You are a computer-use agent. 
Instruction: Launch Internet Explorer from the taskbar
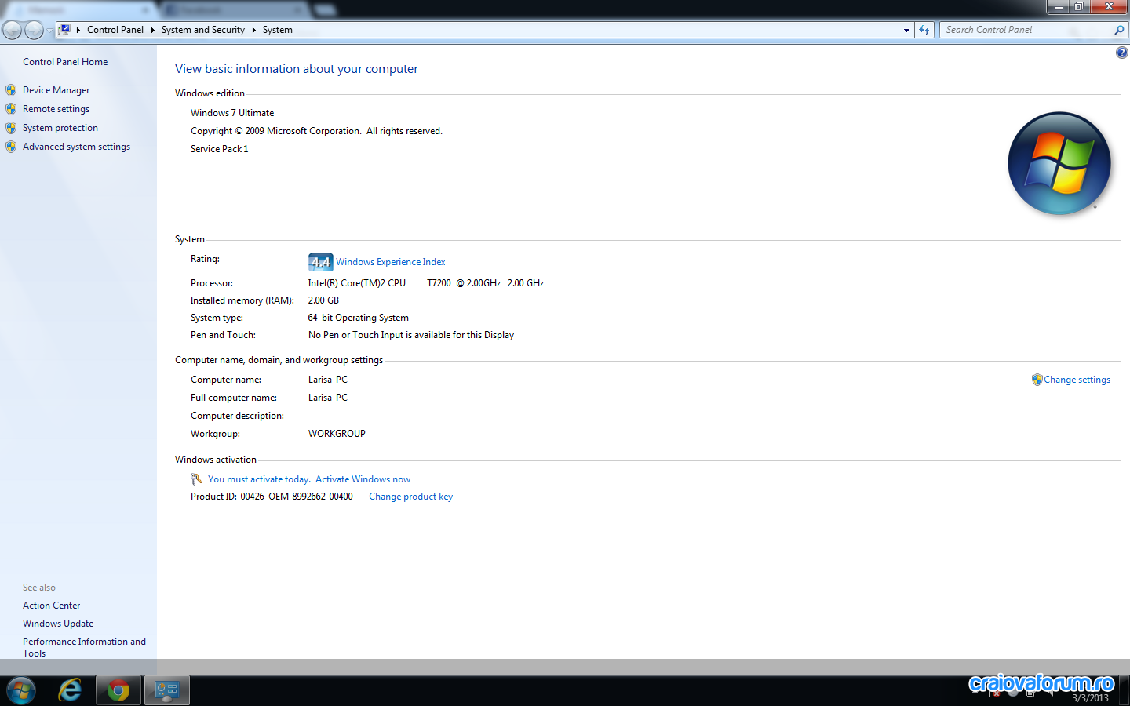(x=70, y=690)
